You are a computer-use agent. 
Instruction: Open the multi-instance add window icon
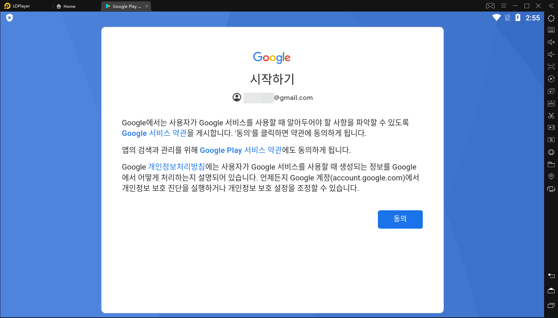pos(551,91)
